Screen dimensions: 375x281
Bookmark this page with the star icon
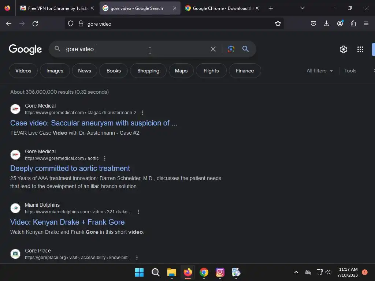click(x=278, y=24)
